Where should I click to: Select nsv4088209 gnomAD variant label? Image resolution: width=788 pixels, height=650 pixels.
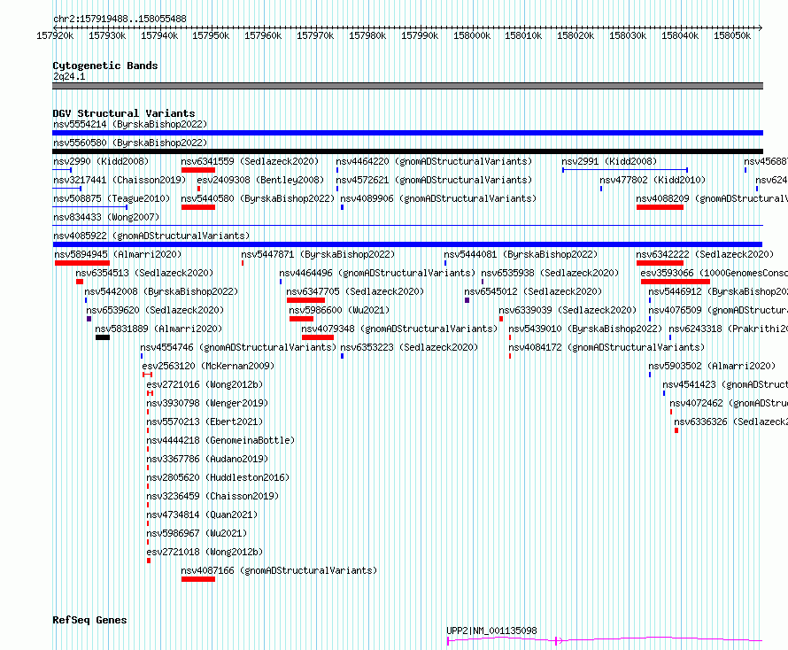tap(712, 198)
